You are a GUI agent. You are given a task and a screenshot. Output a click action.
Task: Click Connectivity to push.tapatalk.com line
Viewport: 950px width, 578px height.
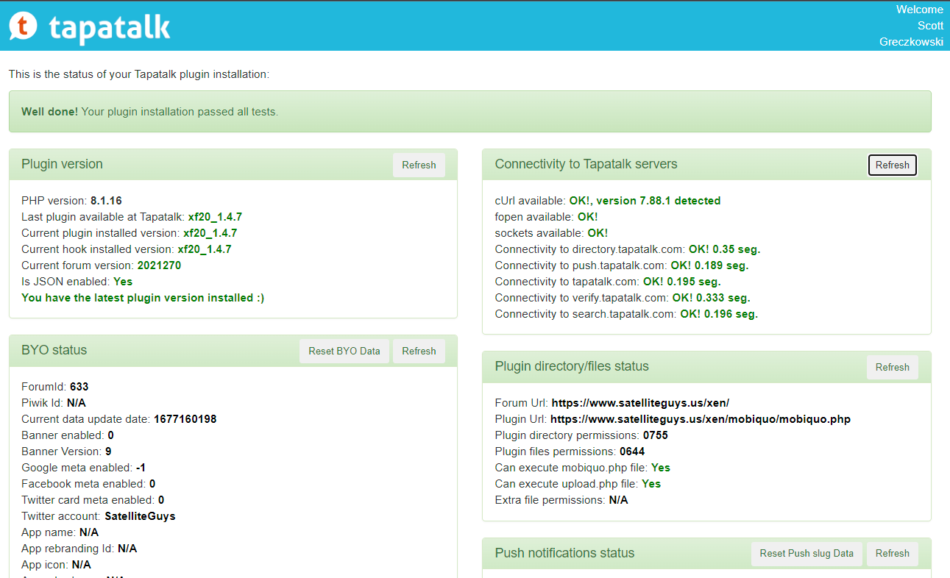pos(622,265)
